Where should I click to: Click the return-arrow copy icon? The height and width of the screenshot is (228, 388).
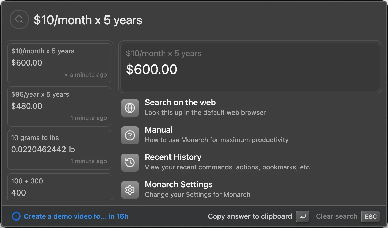[302, 216]
